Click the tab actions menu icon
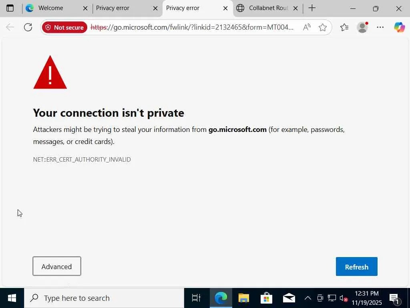The image size is (410, 308). tap(10, 8)
